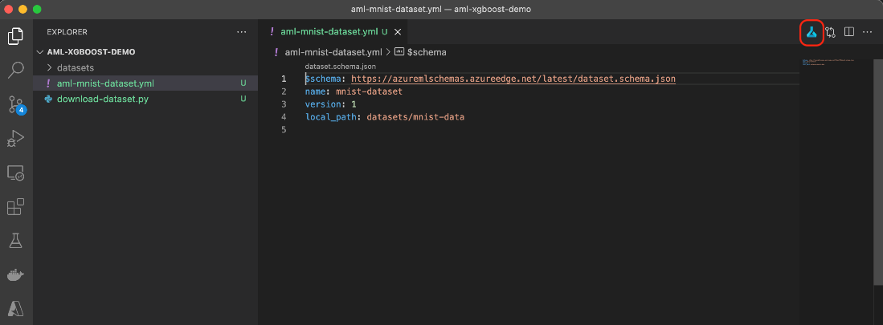Open Explorer panel Views and More Actions ellipsis
Image resolution: width=883 pixels, height=325 pixels.
point(242,32)
